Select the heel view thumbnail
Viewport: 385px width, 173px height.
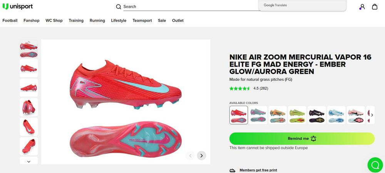click(29, 107)
